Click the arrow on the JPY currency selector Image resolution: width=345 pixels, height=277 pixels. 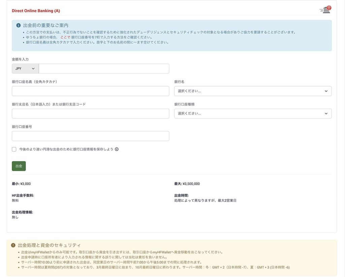click(x=34, y=68)
